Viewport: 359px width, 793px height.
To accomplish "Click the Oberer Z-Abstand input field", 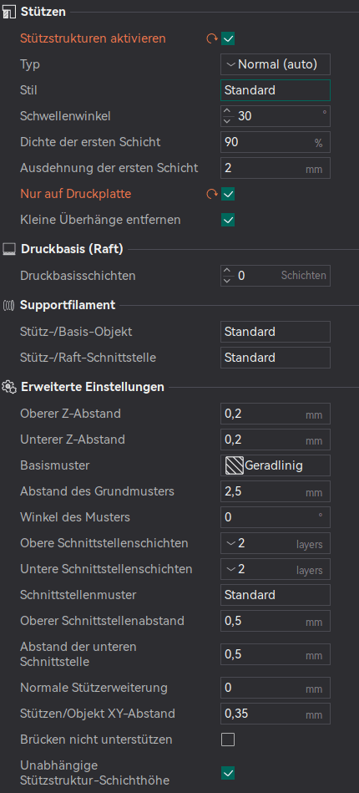I will pos(276,414).
